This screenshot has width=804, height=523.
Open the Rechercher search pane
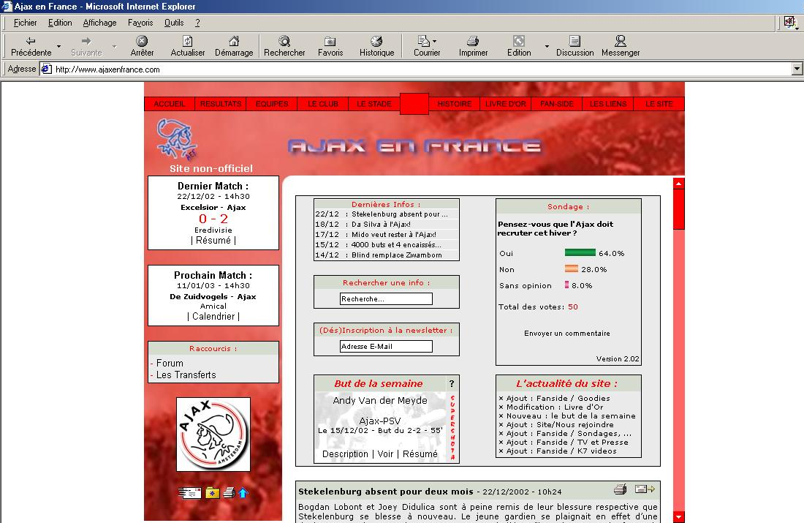pyautogui.click(x=284, y=46)
